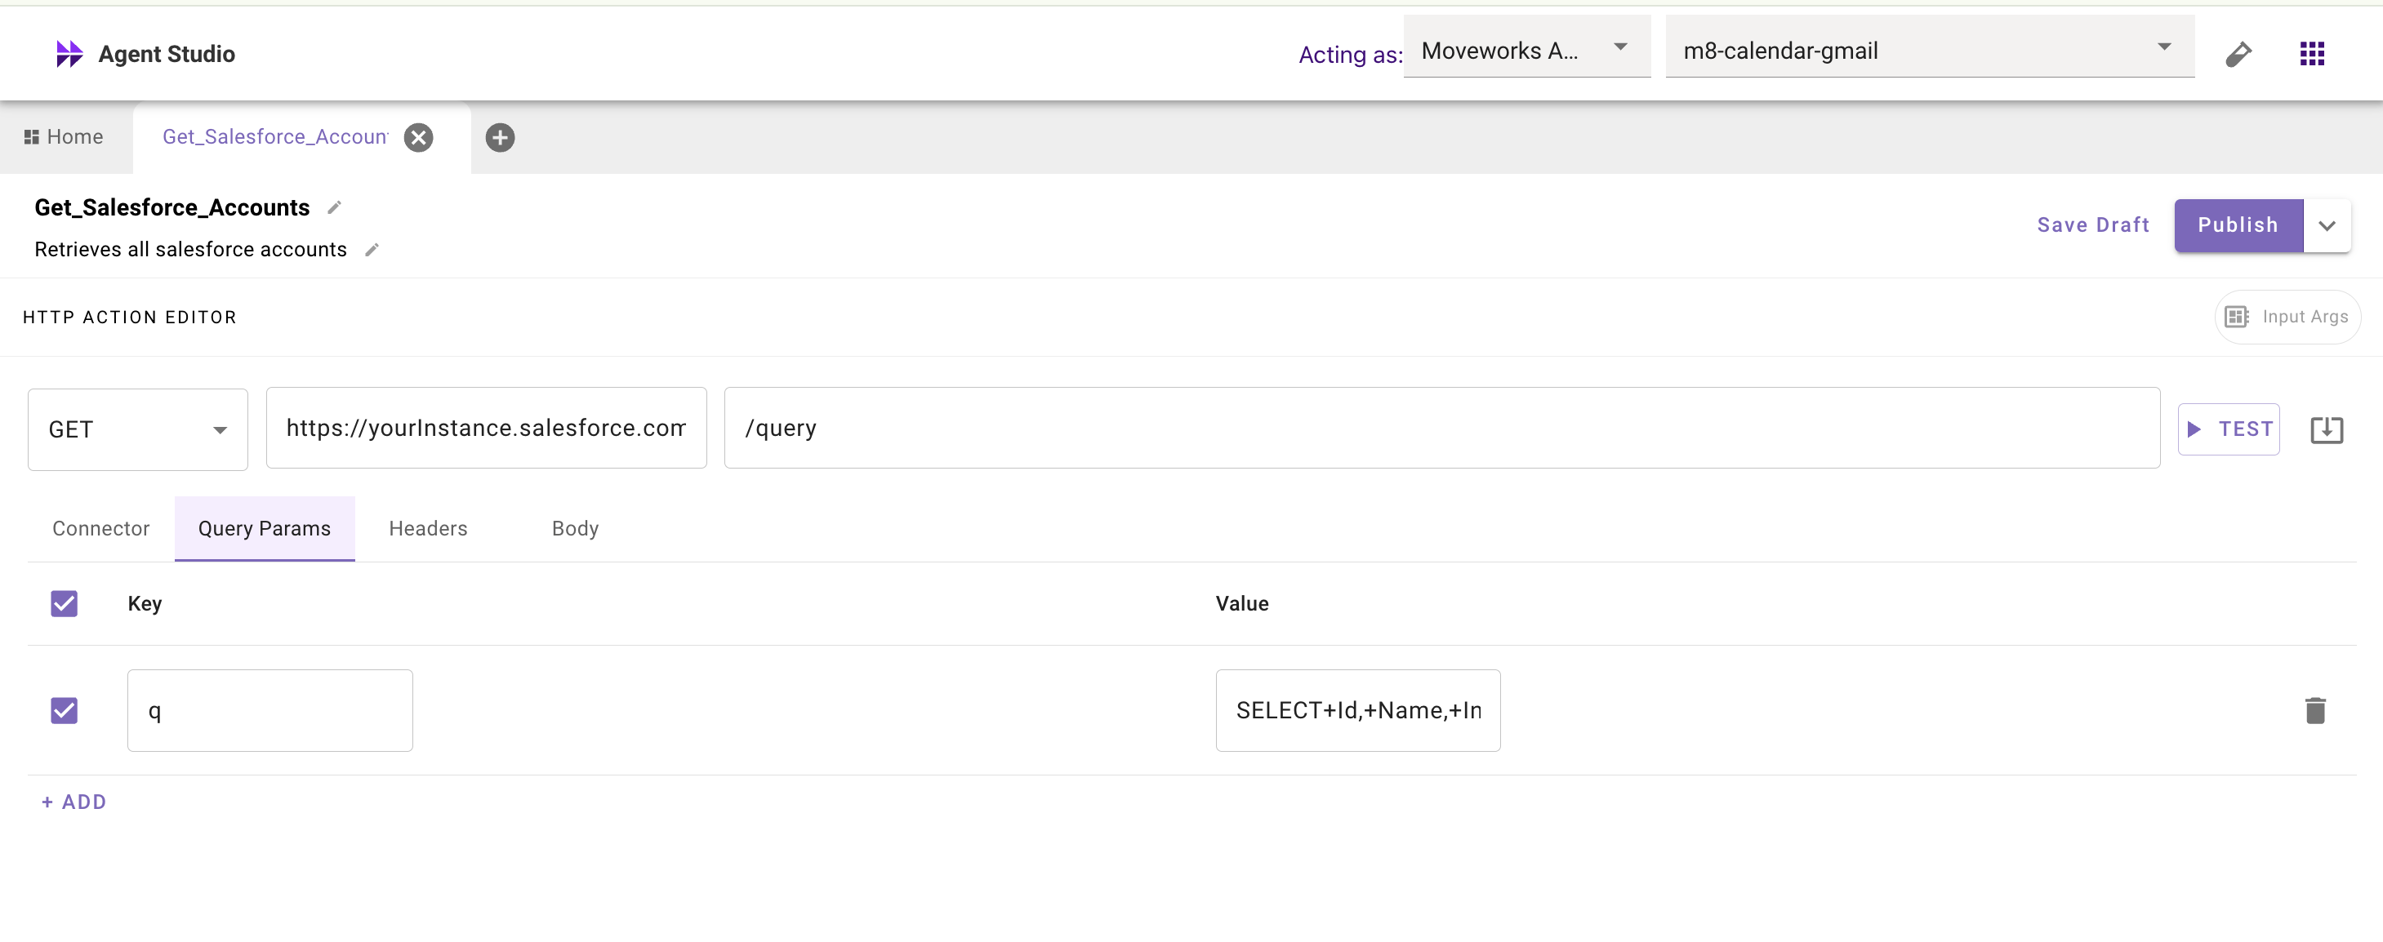Edit the description pencil icon
Viewport: 2383px width, 942px height.
pyautogui.click(x=372, y=250)
